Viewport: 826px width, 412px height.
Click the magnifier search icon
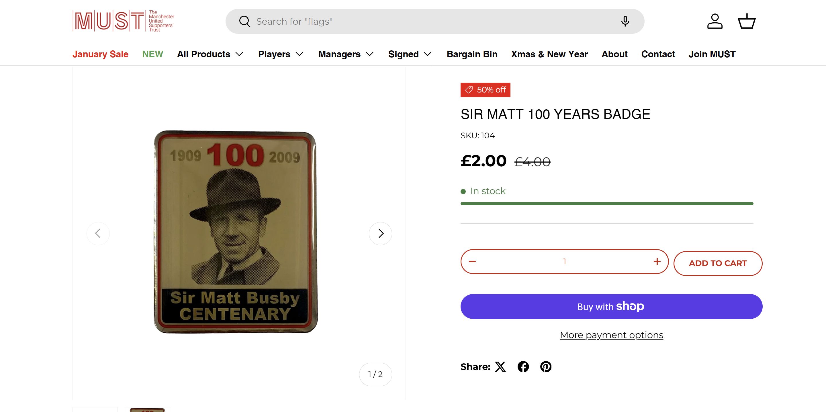(x=244, y=21)
